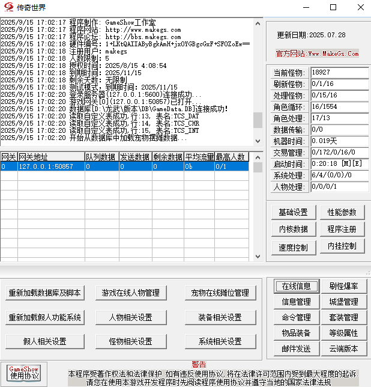Select the 平均流量 column header
This screenshot has width=371, height=387.
199,157
